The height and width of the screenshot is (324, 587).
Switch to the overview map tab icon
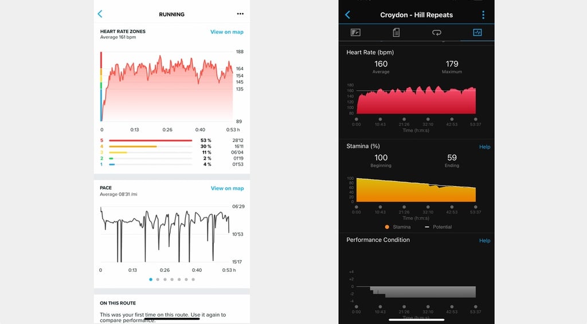[x=355, y=33]
